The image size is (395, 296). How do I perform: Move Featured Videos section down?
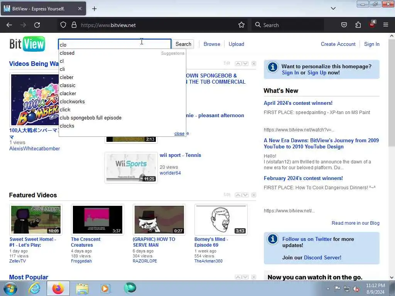(245, 195)
